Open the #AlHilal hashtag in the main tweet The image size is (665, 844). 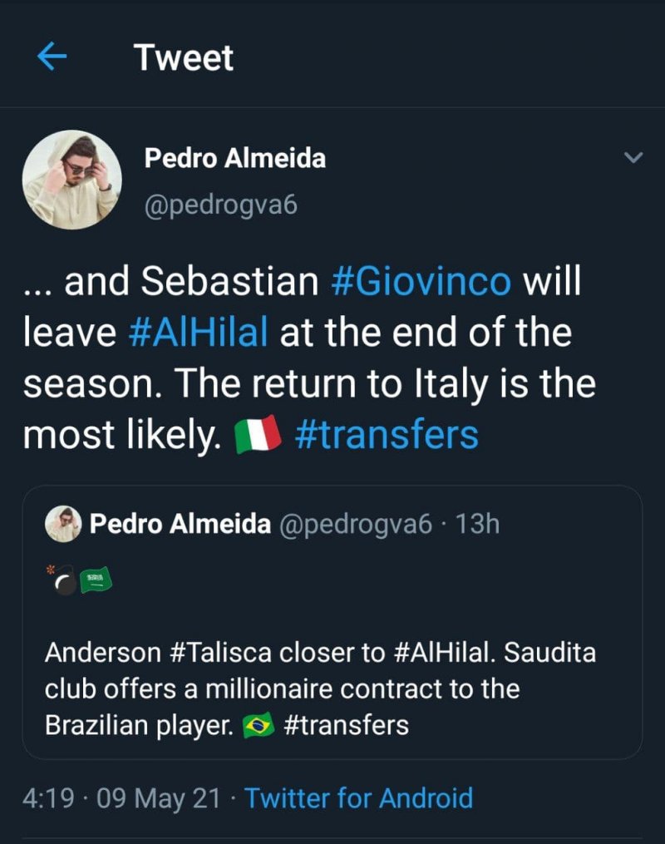(199, 333)
